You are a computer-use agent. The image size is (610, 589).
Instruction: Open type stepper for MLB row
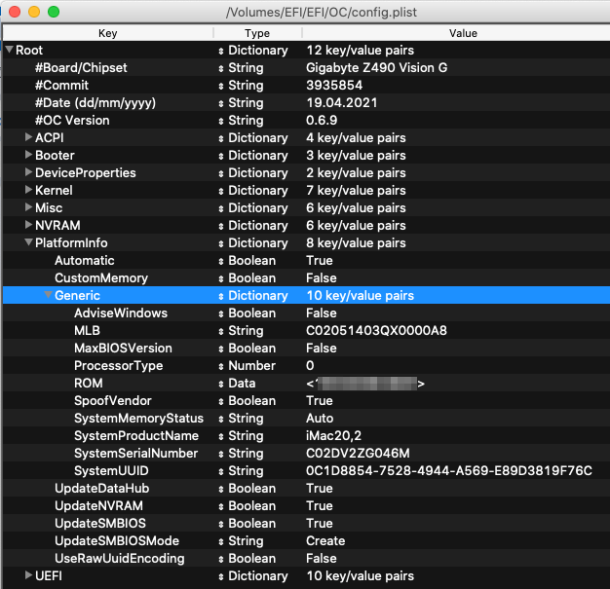pyautogui.click(x=221, y=331)
